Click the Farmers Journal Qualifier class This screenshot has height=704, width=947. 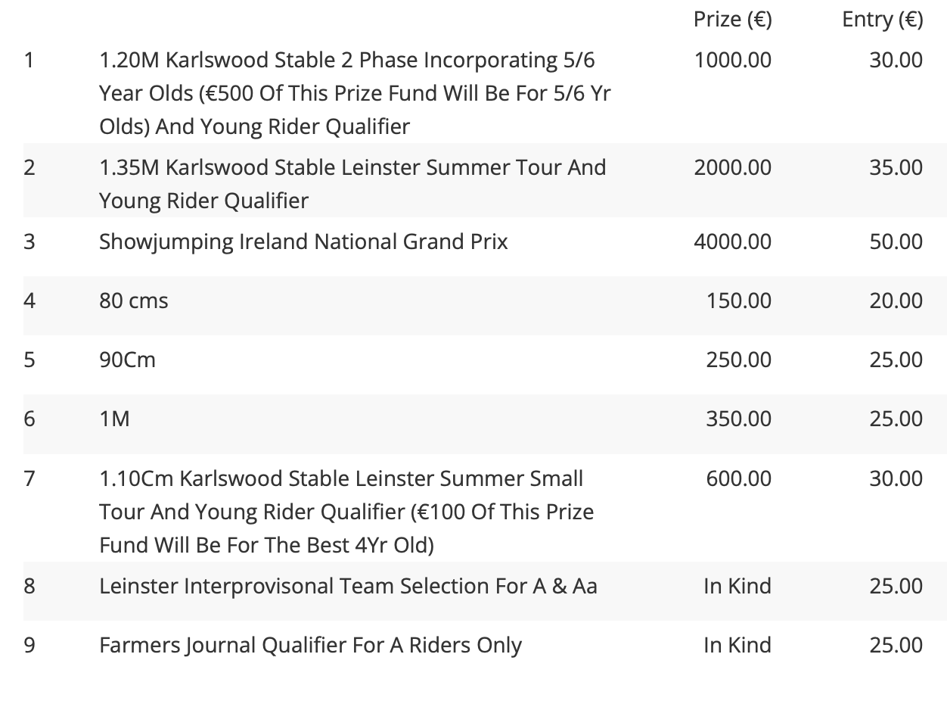310,645
